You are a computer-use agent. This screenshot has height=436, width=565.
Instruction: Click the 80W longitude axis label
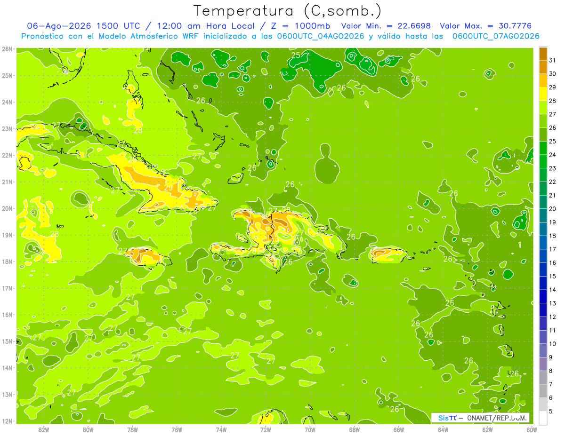(x=88, y=429)
